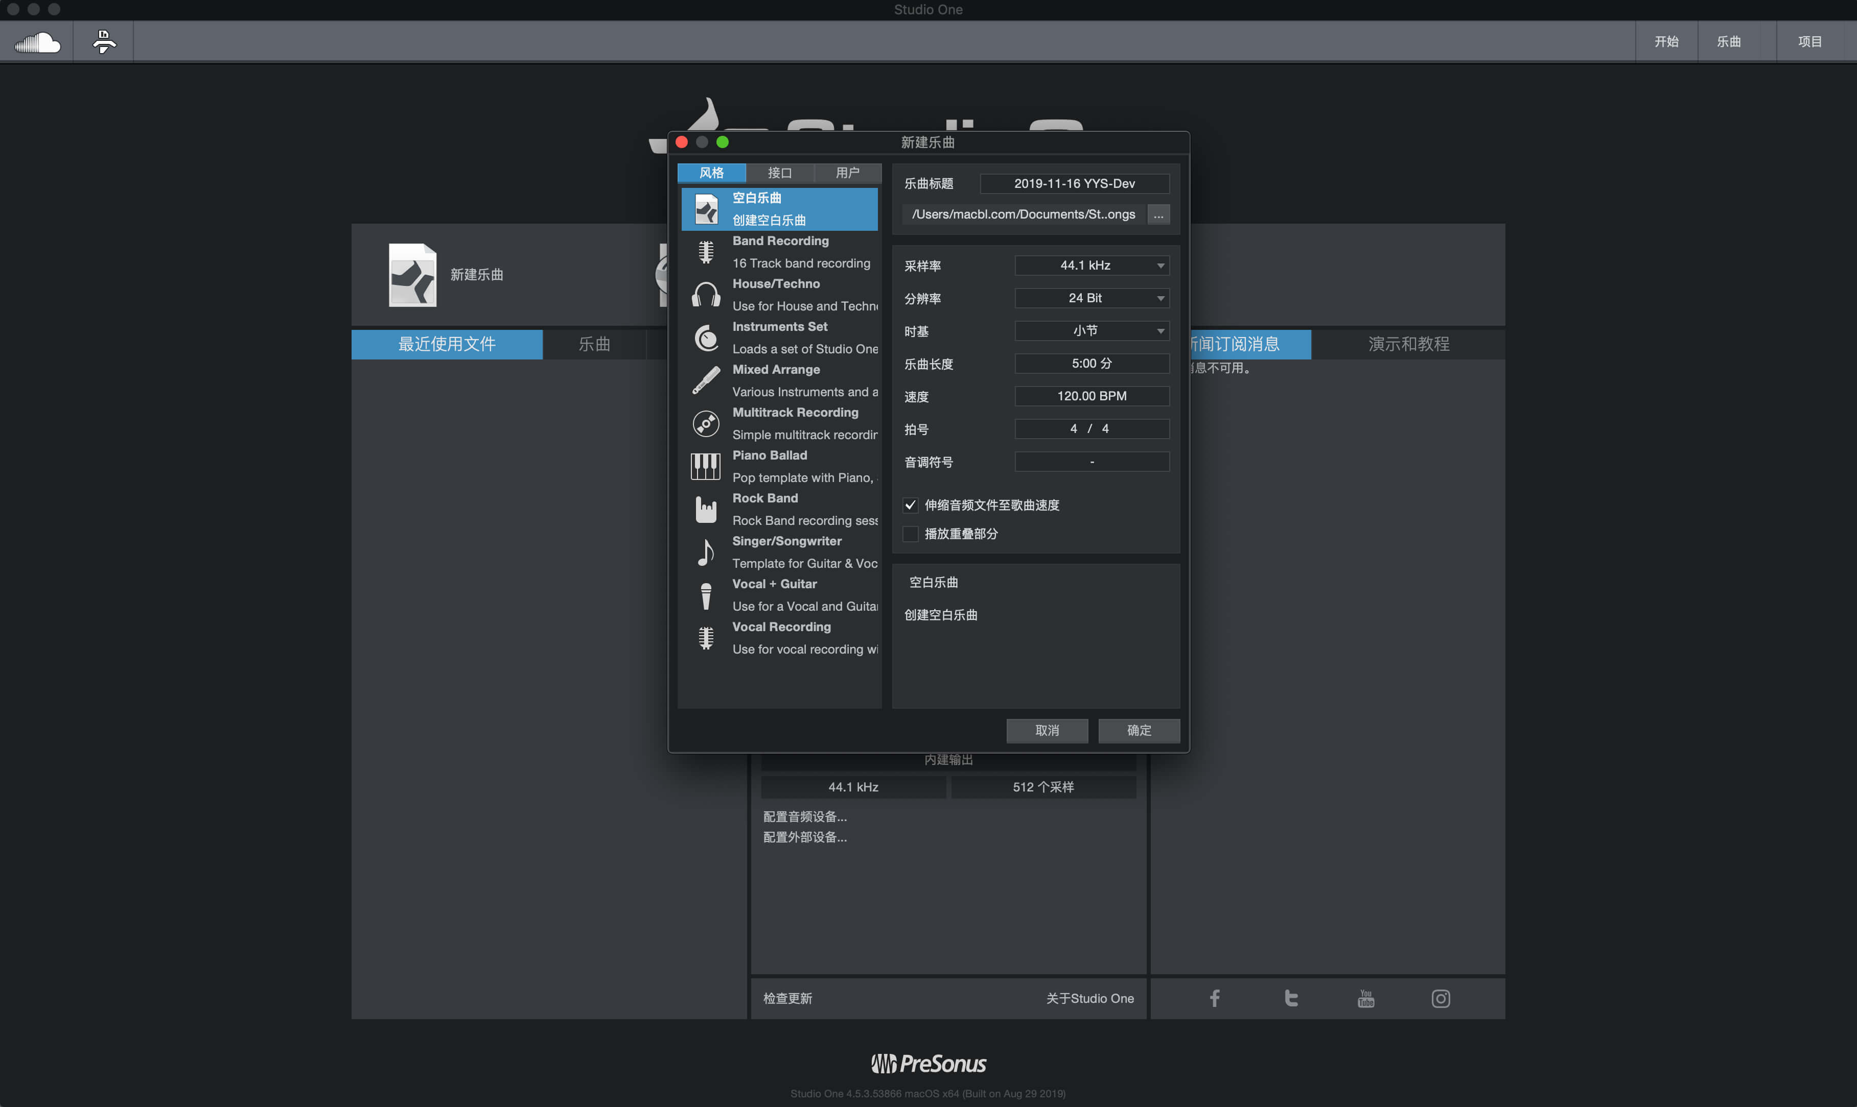Toggle 伸缩音频文件至歌曲速度 checkbox
This screenshot has height=1107, width=1857.
click(910, 505)
